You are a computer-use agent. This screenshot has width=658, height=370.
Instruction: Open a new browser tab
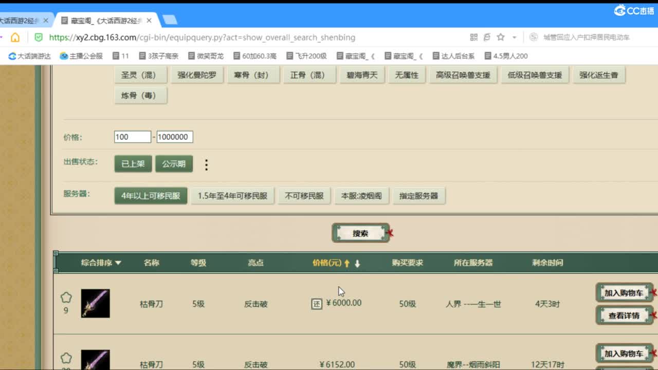click(x=170, y=21)
